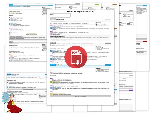Click the fairy illustration in red dress
The width and height of the screenshot is (152, 114).
click(x=12, y=102)
